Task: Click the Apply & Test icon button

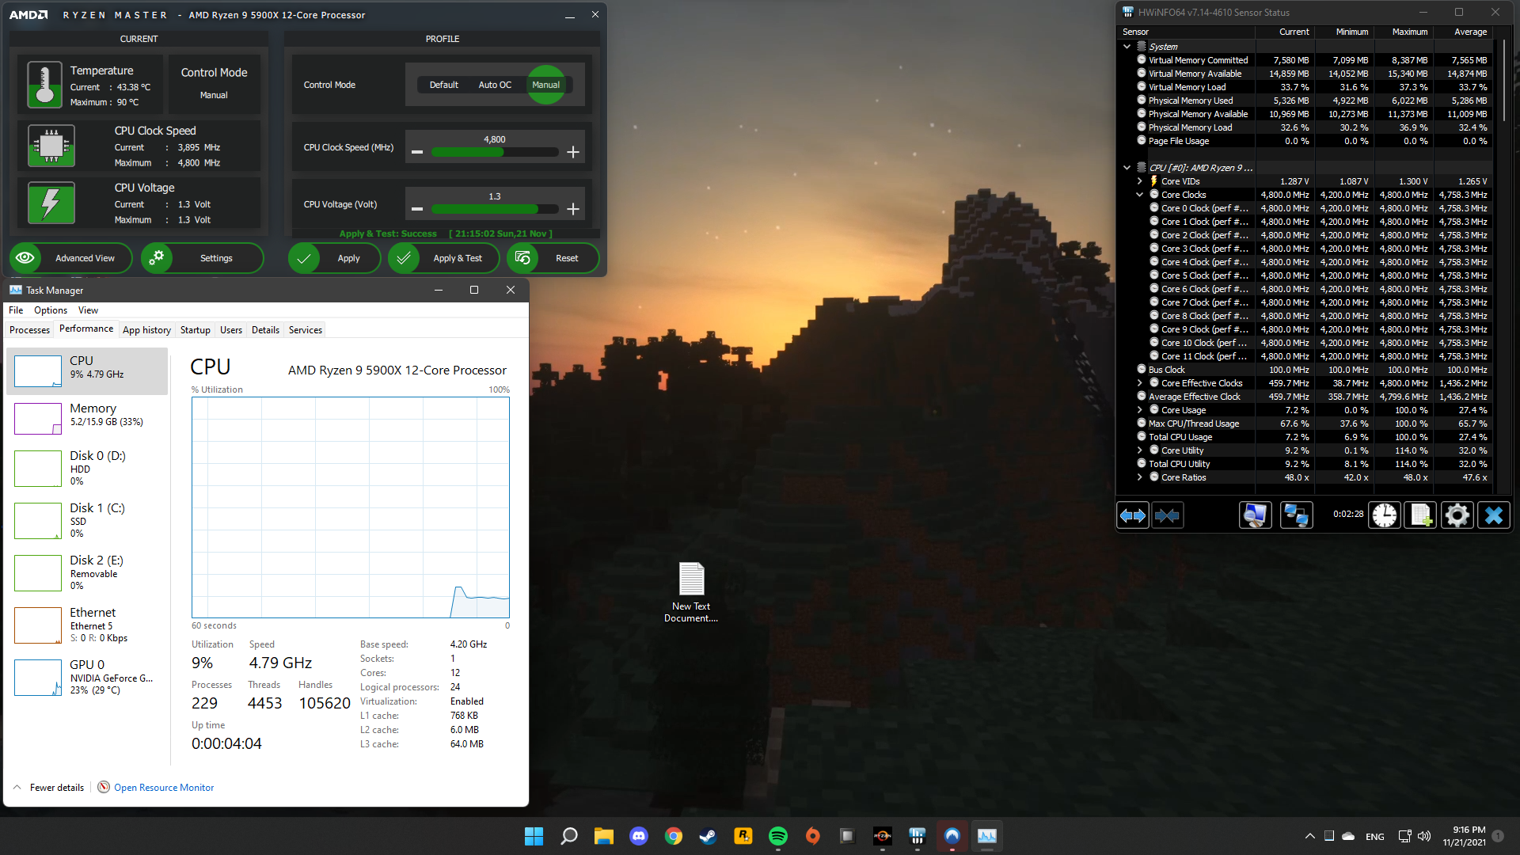Action: tap(405, 256)
